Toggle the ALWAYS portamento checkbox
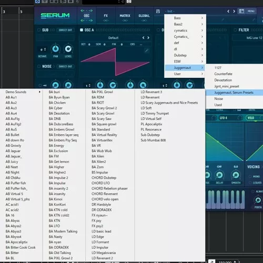This screenshot has height=263, width=263. pos(253,191)
